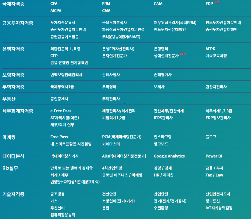The image size is (251, 219).
Task: Select 손해사정사 under insurance certifications
Action: point(111,75)
